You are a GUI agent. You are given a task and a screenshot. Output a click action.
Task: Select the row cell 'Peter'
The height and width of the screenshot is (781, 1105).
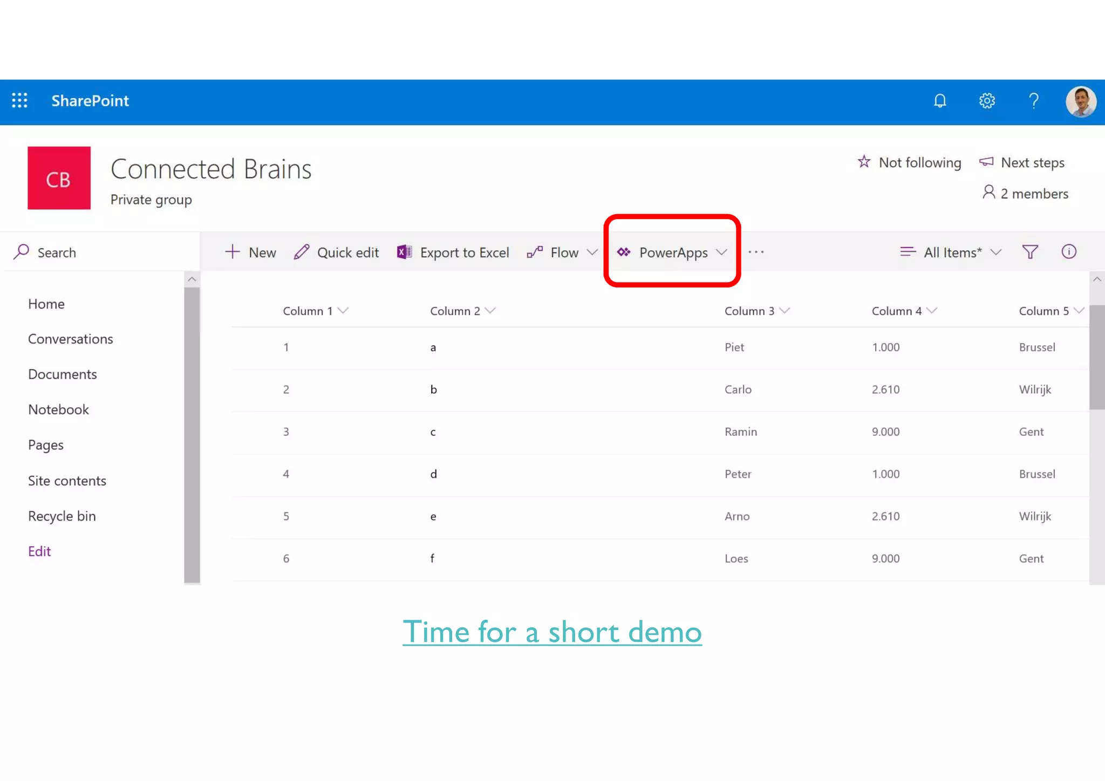pos(738,474)
